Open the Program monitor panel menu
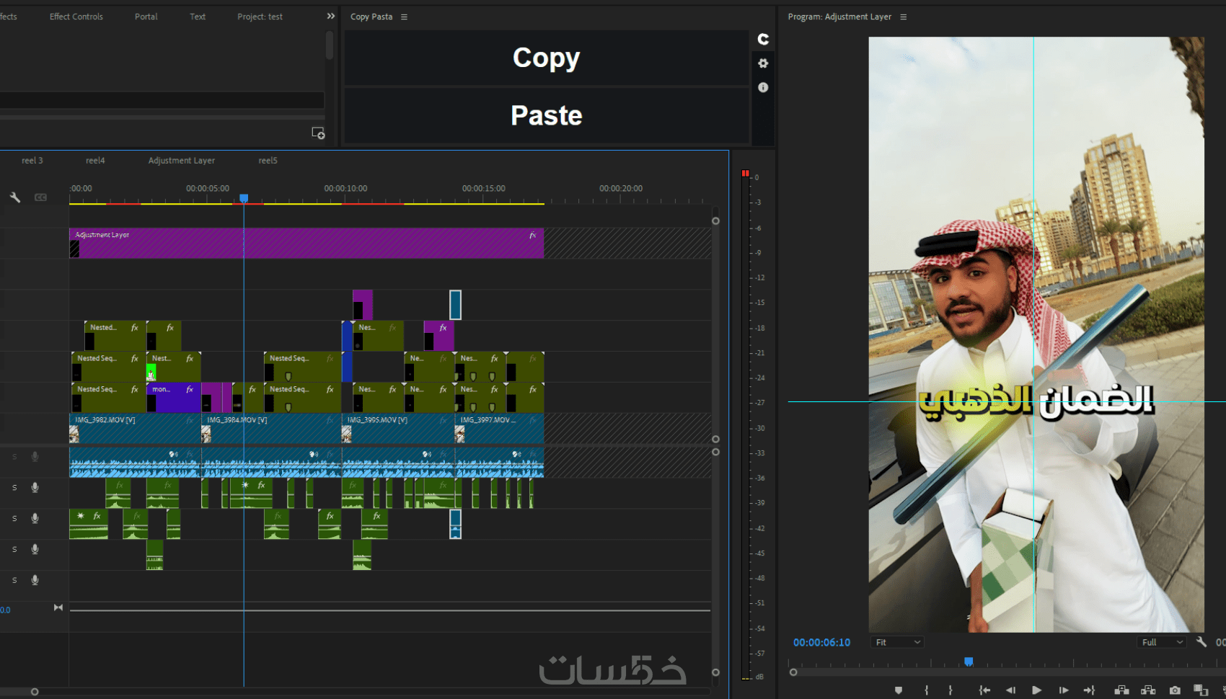The height and width of the screenshot is (699, 1226). (903, 17)
